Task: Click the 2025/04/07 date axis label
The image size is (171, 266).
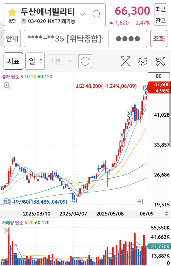Action: 73,214
